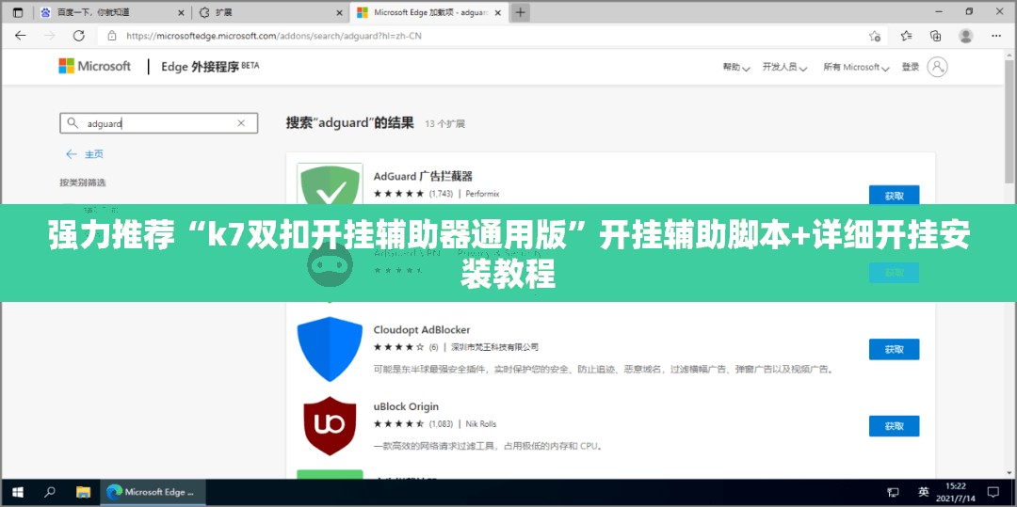This screenshot has width=1017, height=507.
Task: Click the tray icon left of 英
Action: pos(893,493)
